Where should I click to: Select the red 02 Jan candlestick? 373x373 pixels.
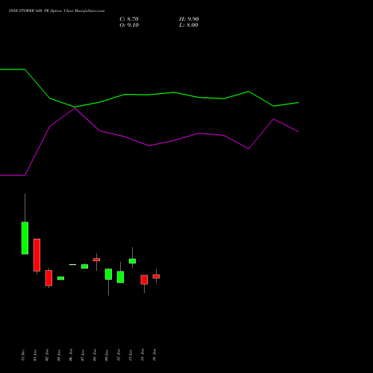[48, 278]
